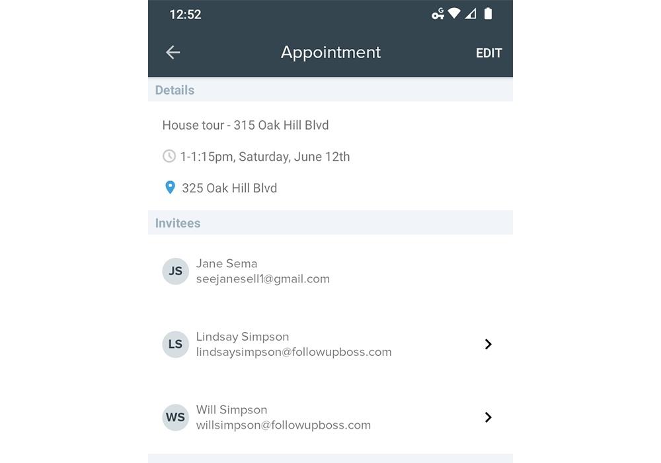Viewport: 661px width, 463px height.
Task: Open Lindsay Simpson via chevron arrow
Action: click(x=488, y=344)
